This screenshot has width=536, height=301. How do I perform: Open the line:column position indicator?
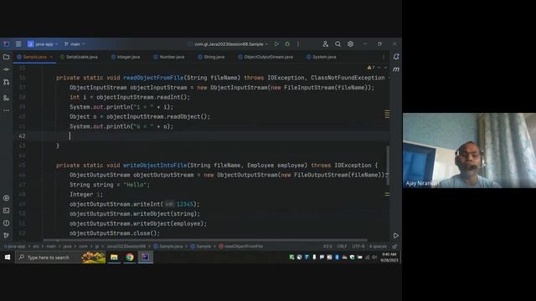(327, 247)
